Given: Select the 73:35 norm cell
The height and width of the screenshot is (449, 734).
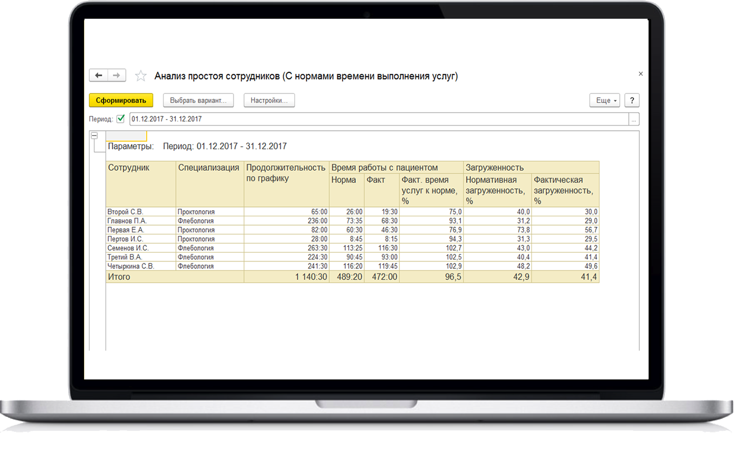Looking at the screenshot, I should [347, 221].
